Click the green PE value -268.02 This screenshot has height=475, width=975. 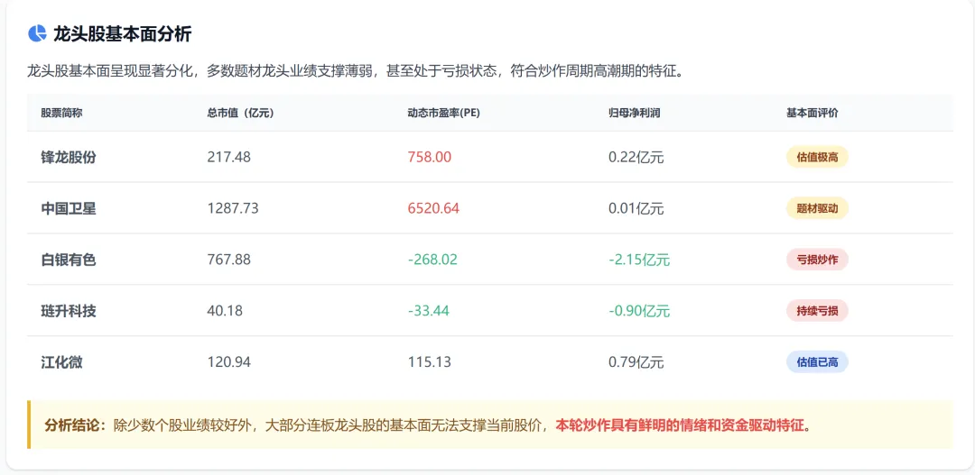coord(432,260)
